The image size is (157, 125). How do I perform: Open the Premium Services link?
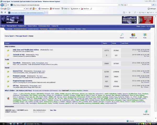(x=20, y=29)
